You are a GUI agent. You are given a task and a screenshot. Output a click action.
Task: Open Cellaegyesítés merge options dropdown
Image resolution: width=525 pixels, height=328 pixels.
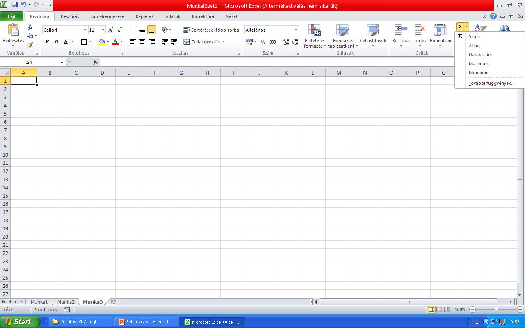click(x=224, y=42)
